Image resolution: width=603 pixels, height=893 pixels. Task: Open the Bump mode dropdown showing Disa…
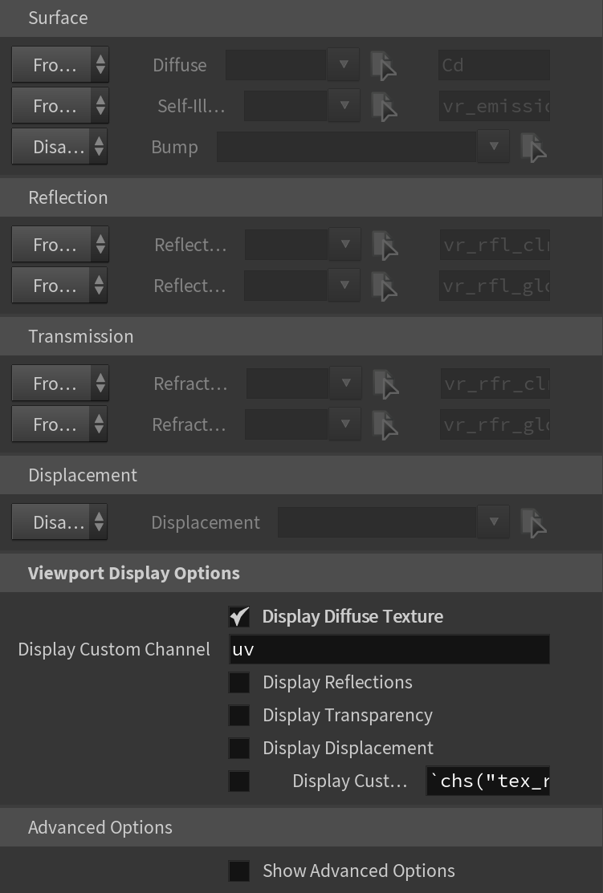tap(59, 147)
